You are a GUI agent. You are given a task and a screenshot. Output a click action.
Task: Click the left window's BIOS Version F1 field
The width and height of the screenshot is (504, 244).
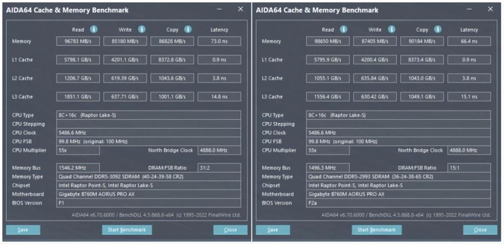pyautogui.click(x=150, y=203)
